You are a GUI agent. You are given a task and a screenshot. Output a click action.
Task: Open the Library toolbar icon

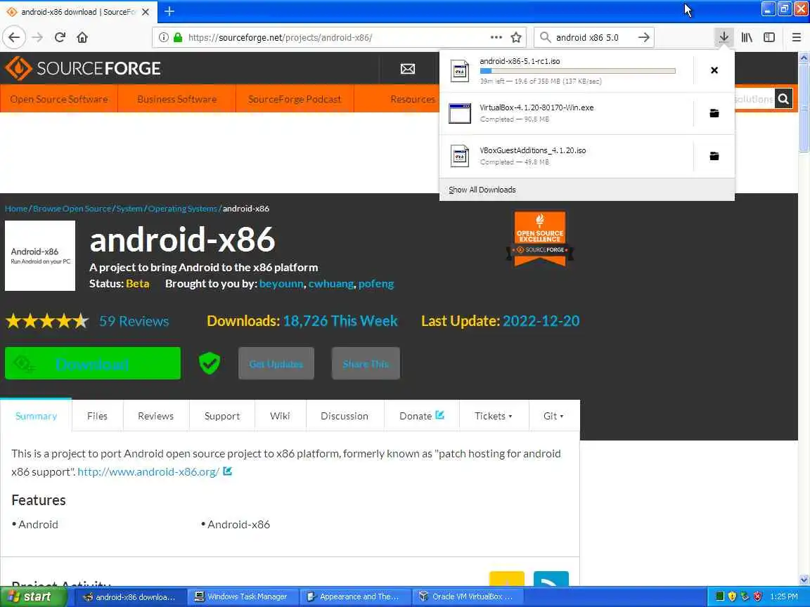747,37
